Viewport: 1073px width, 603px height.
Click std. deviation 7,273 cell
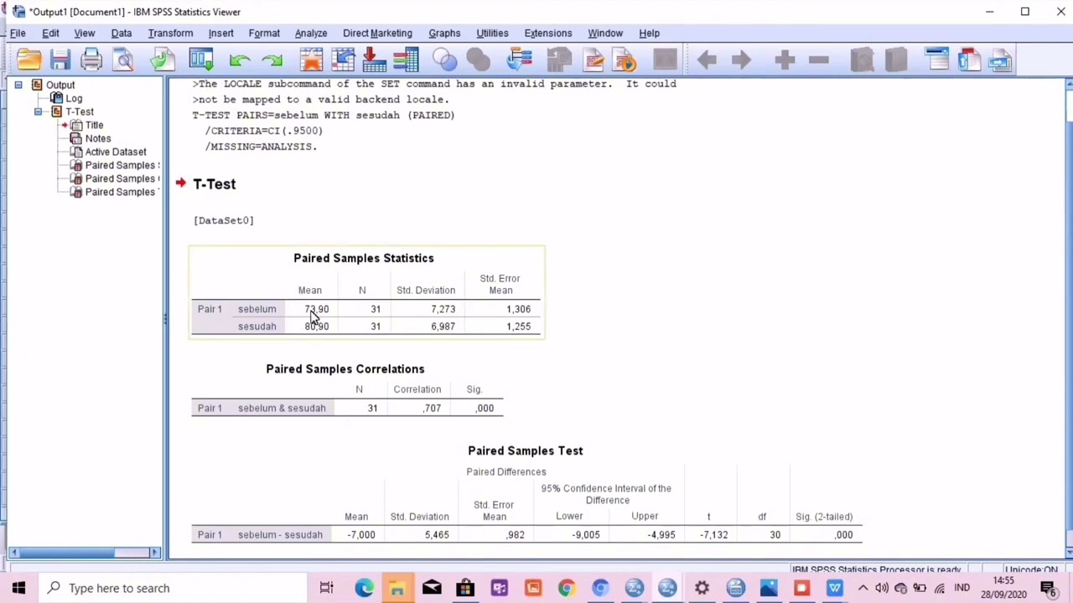coord(443,309)
